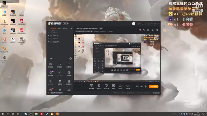Click the padlock icon in stream header
The height and width of the screenshot is (116, 207).
[144, 30]
